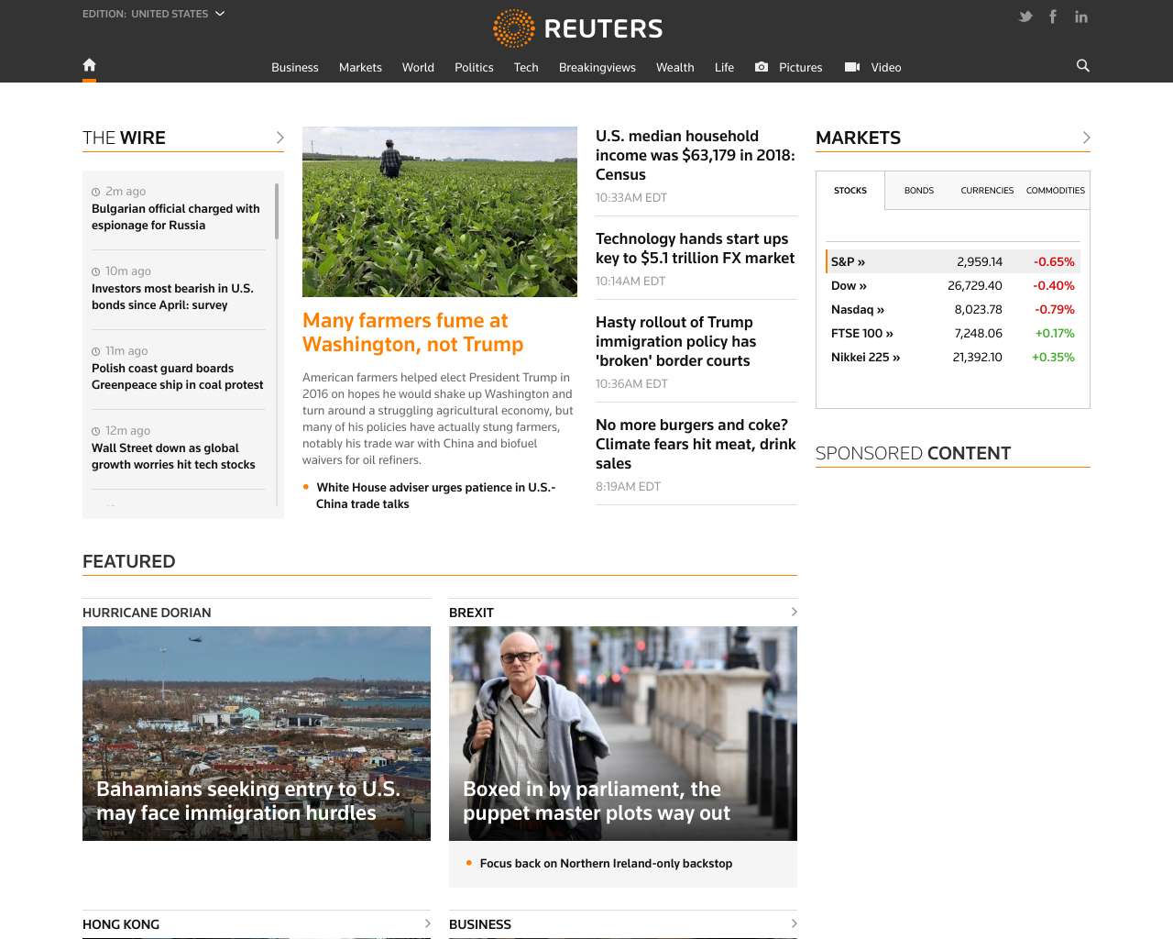Click the Markets panel heading
The height and width of the screenshot is (939, 1173).
(858, 138)
